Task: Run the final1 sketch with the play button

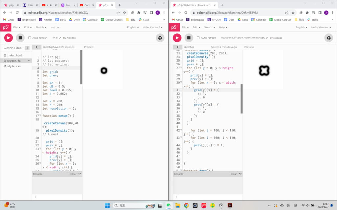Action: (9, 38)
